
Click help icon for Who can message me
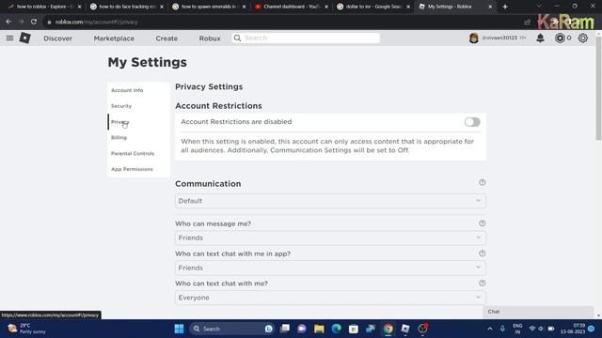[x=483, y=223]
